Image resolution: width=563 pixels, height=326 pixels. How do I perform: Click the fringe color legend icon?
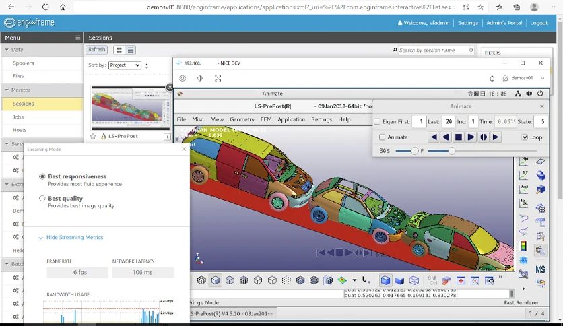tap(523, 246)
